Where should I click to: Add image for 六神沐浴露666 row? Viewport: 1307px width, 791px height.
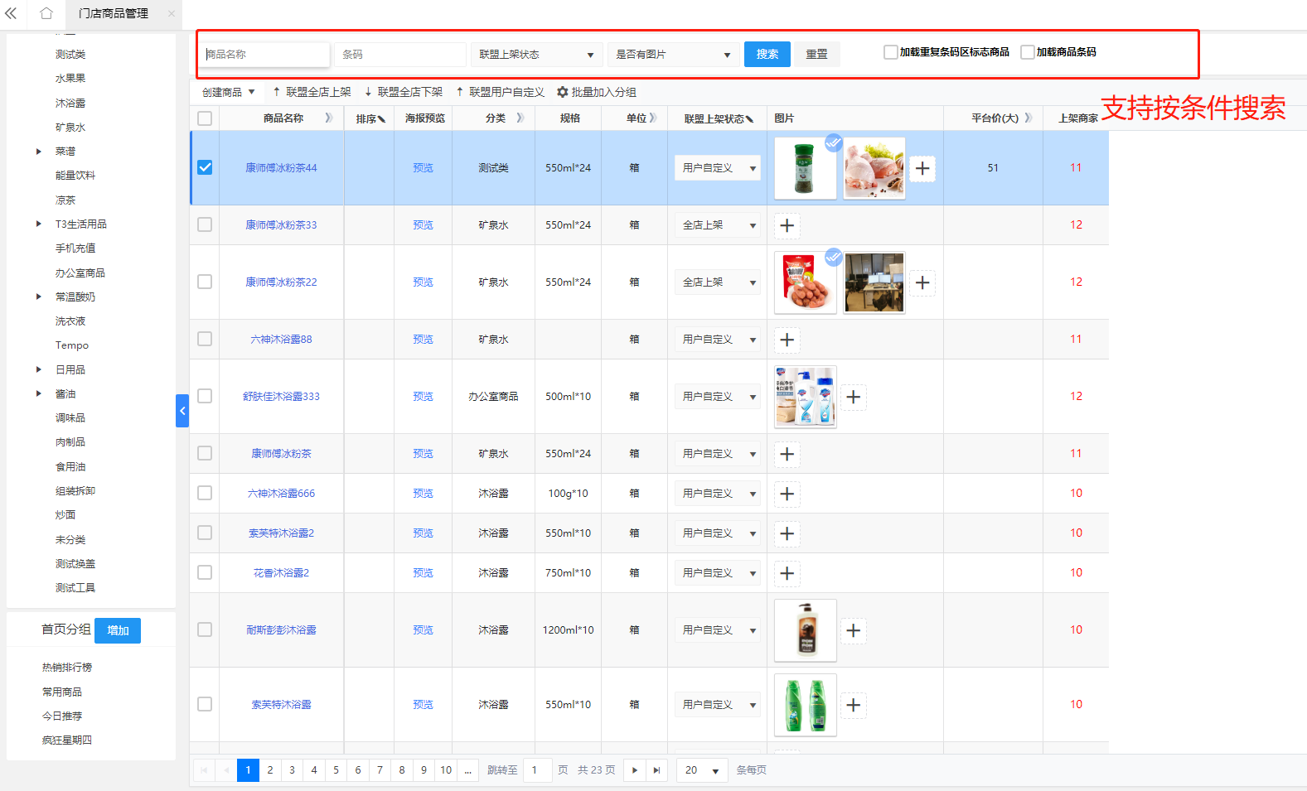(x=787, y=494)
